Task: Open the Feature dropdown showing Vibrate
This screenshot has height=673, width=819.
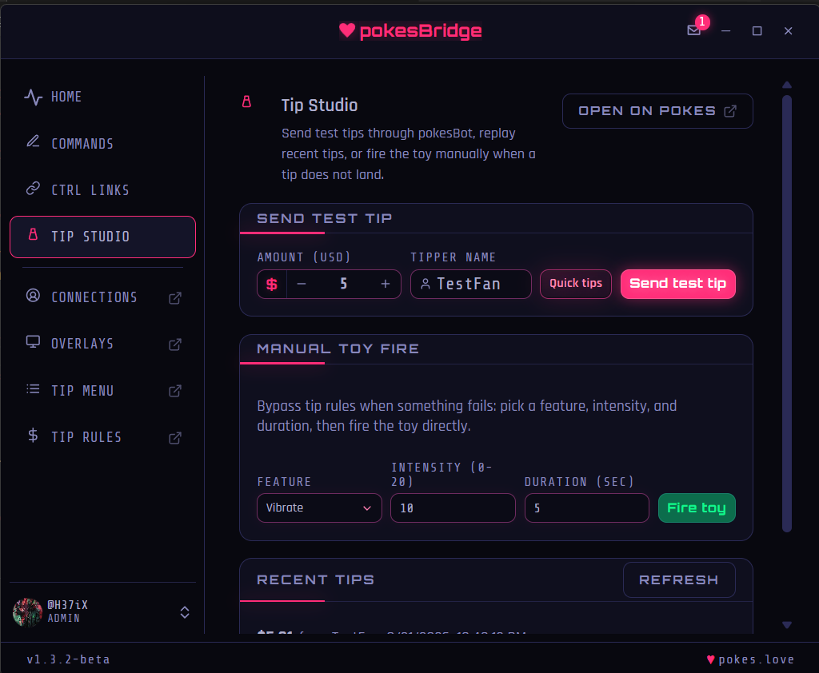Action: [319, 508]
